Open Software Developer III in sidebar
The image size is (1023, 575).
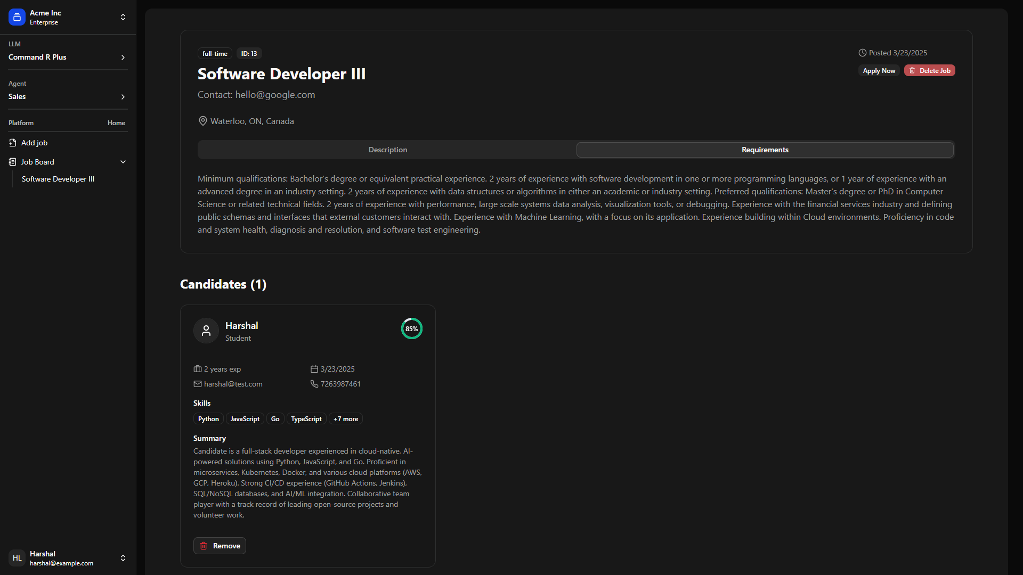coord(58,179)
